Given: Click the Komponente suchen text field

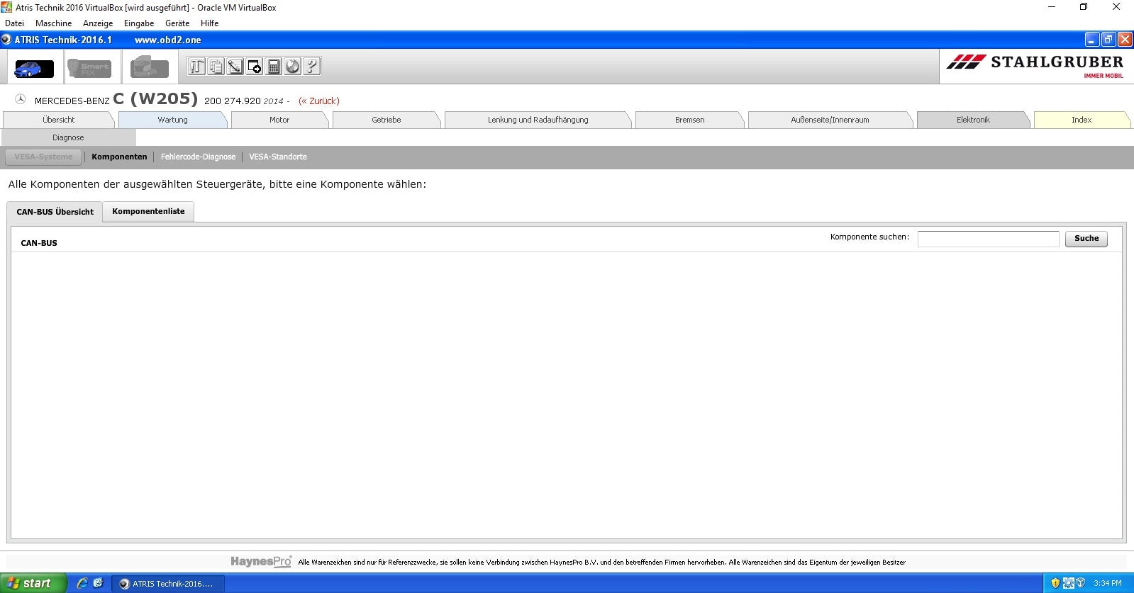Looking at the screenshot, I should pyautogui.click(x=988, y=239).
